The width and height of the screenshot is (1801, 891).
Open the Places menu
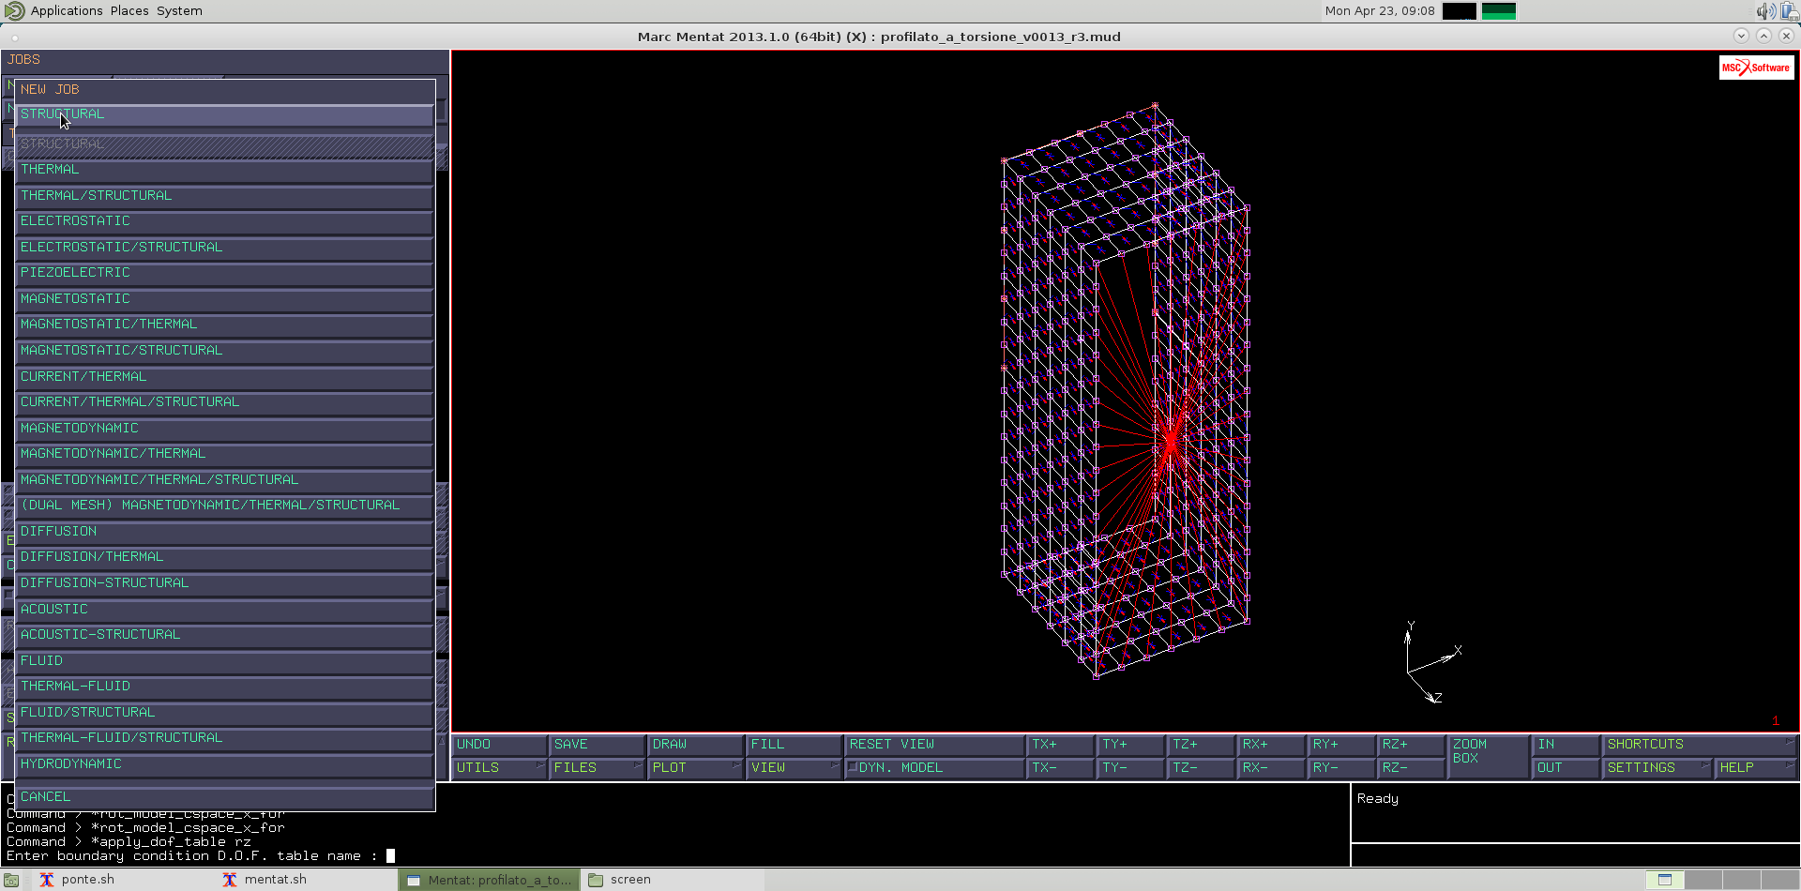[x=129, y=11]
